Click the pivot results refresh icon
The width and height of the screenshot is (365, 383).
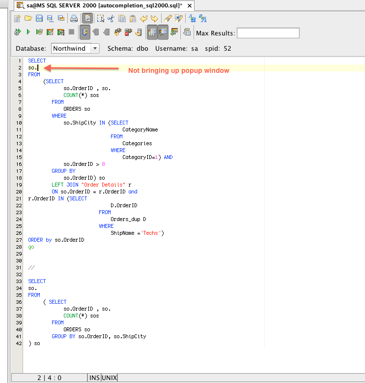point(174,32)
